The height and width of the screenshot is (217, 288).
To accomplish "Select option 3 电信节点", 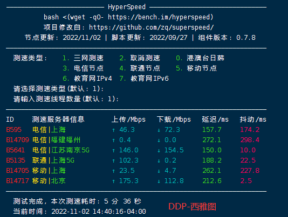I will [x=83, y=68].
